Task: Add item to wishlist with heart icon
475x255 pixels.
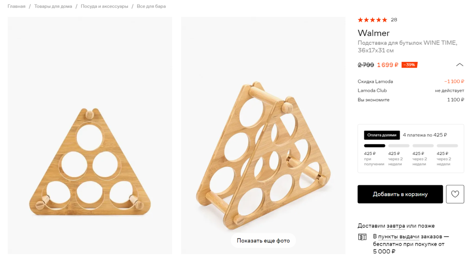Action: pyautogui.click(x=455, y=194)
